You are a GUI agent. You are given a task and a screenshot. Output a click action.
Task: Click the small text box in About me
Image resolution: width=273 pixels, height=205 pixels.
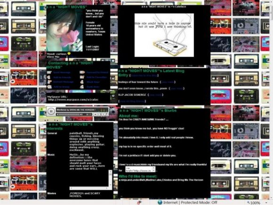[140, 169]
